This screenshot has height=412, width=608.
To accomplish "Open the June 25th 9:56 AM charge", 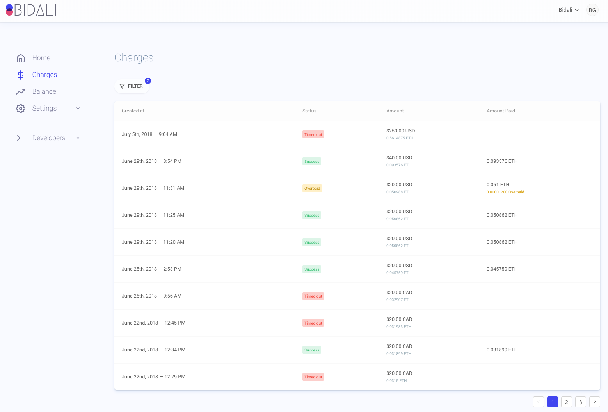I will pyautogui.click(x=357, y=296).
